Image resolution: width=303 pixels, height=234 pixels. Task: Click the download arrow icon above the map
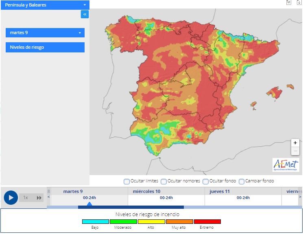[x=299, y=2]
